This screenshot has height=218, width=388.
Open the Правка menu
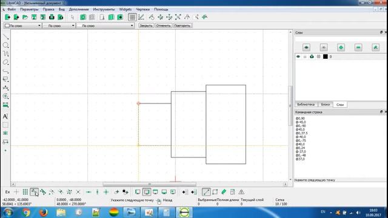(48, 9)
